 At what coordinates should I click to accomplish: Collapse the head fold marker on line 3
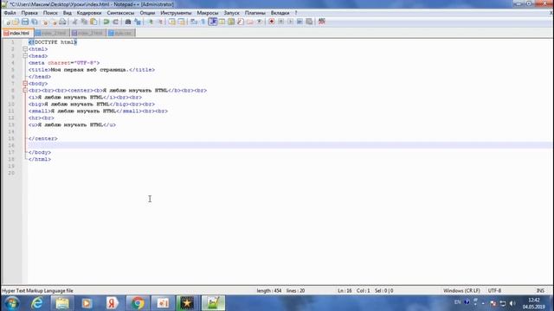tap(25, 55)
